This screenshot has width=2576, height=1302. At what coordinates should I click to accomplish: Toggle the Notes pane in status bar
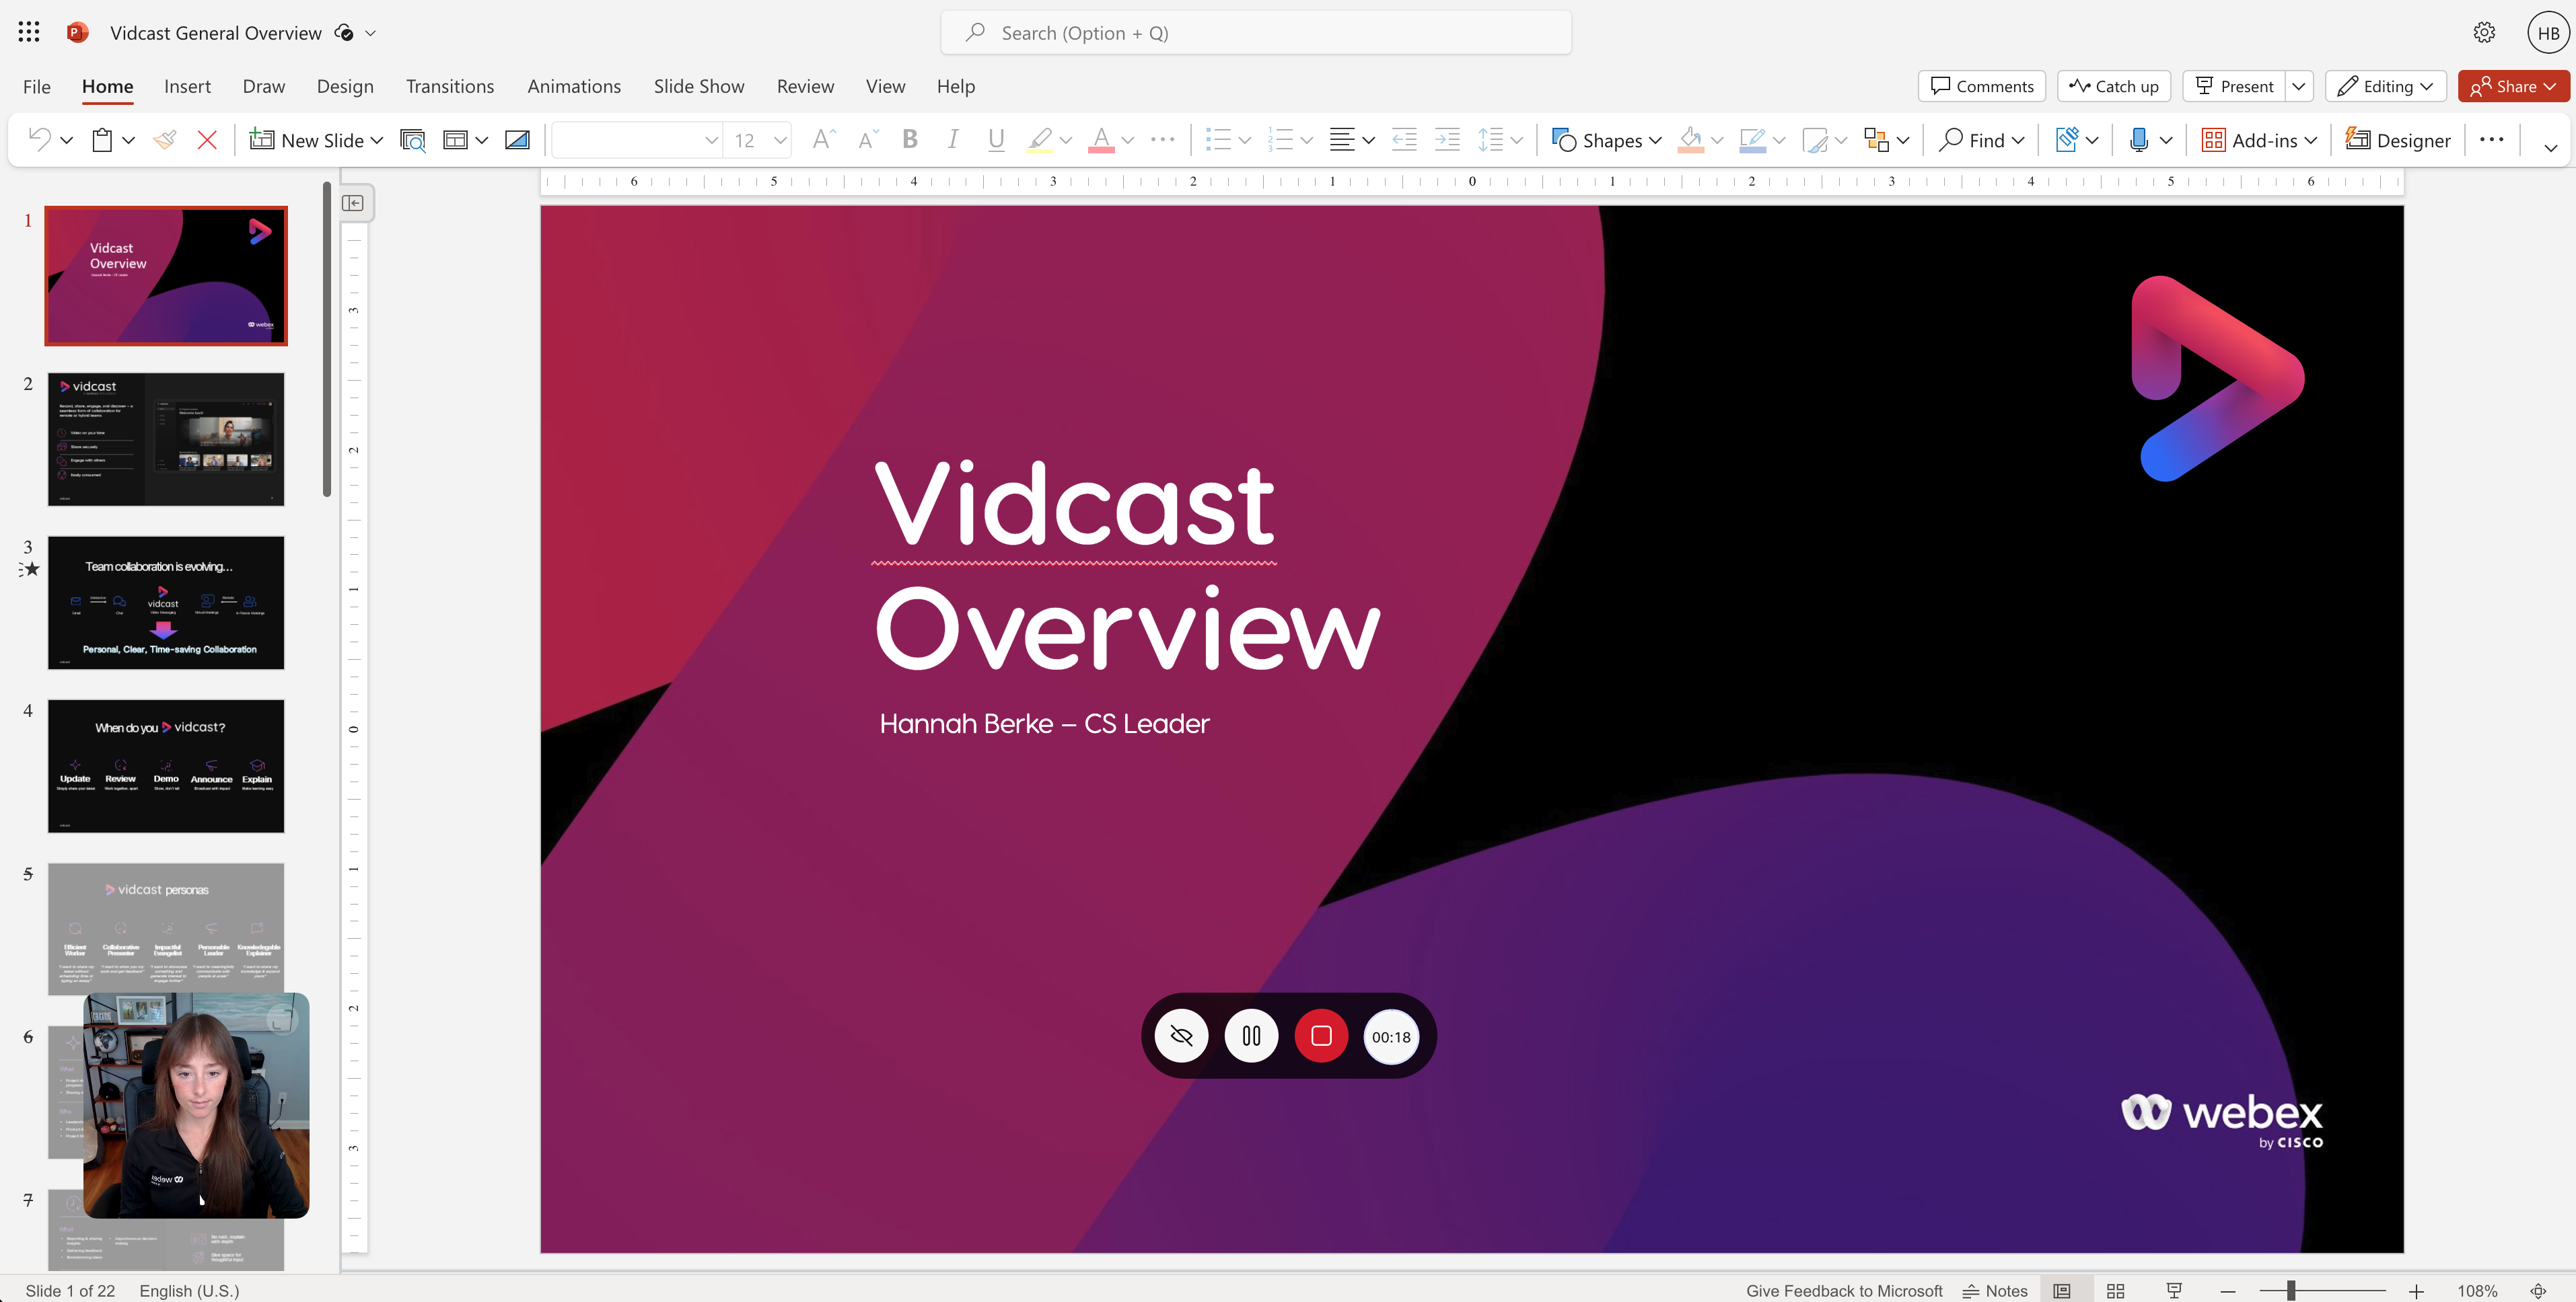pyautogui.click(x=1995, y=1291)
